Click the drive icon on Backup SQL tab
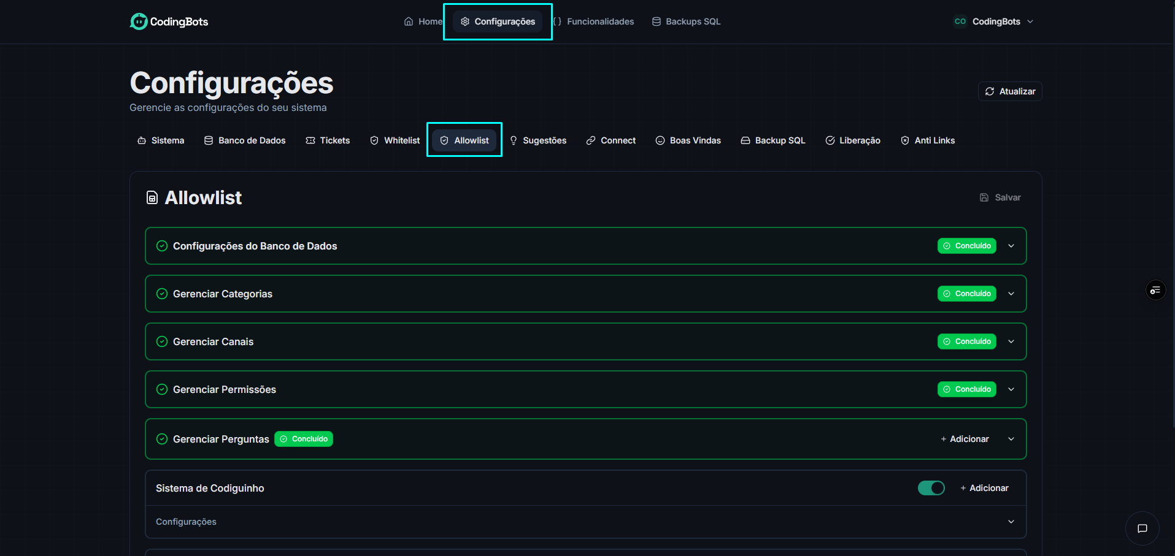Screen dimensions: 1175x556 (745, 140)
